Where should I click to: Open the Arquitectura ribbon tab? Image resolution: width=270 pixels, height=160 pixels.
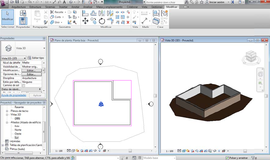tap(18, 7)
